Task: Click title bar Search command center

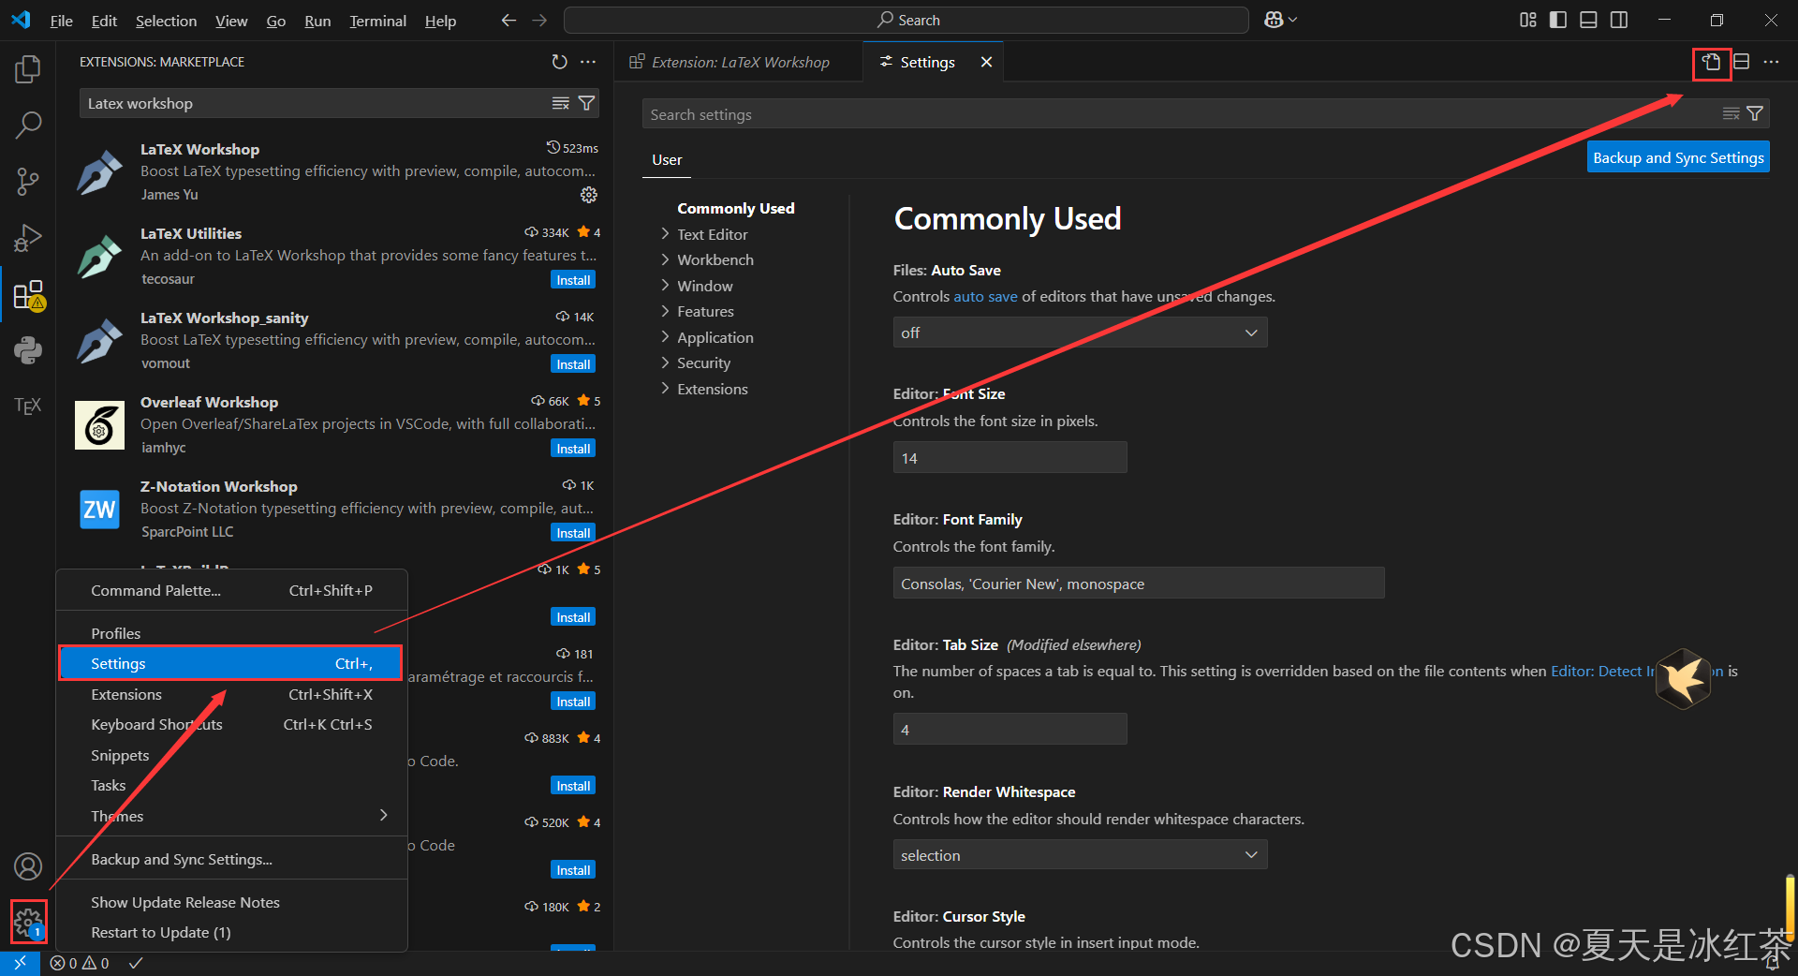Action: tap(906, 20)
